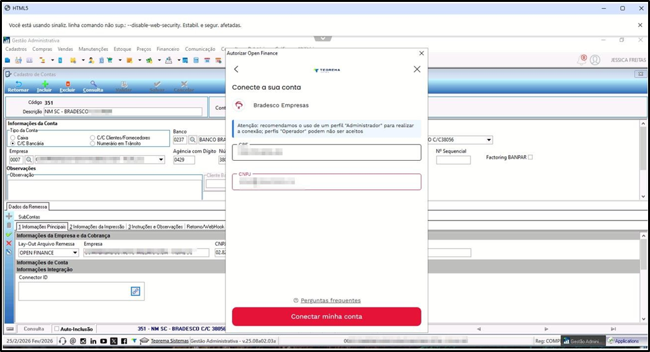Select the C/C Bancária radio button
Image resolution: width=650 pixels, height=352 pixels.
13,144
